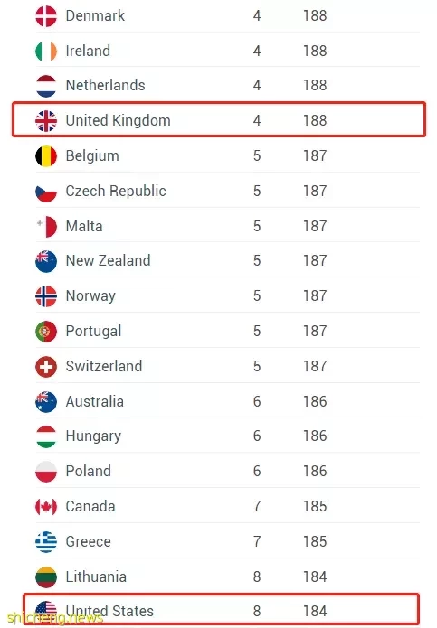The height and width of the screenshot is (628, 437).
Task: Select the Norway country name
Action: [90, 296]
